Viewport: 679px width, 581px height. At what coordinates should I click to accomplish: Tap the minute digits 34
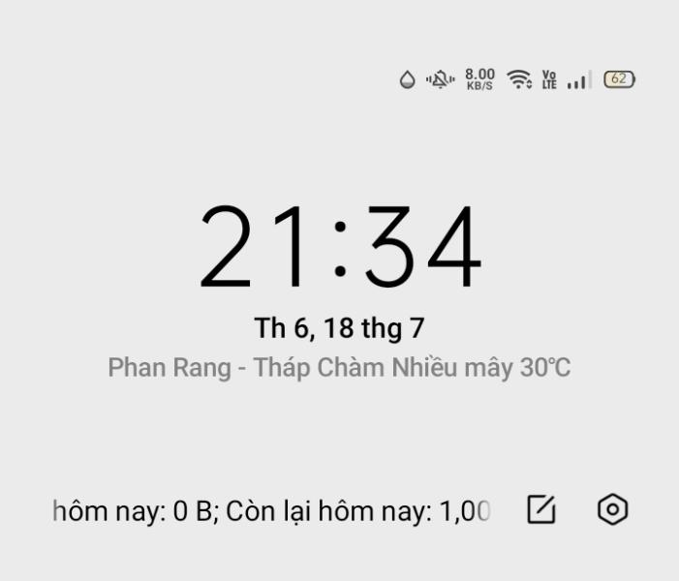423,246
